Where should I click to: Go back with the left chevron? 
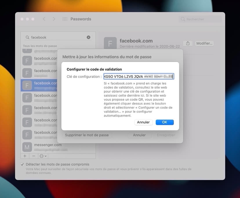tap(44, 19)
